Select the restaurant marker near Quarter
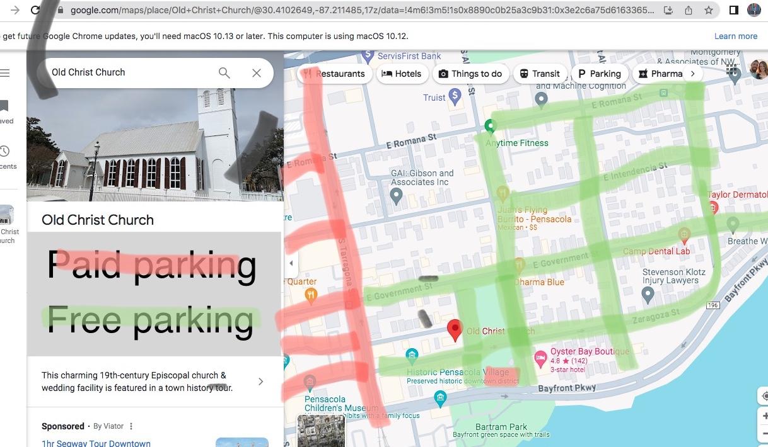The height and width of the screenshot is (447, 768). coord(310,294)
